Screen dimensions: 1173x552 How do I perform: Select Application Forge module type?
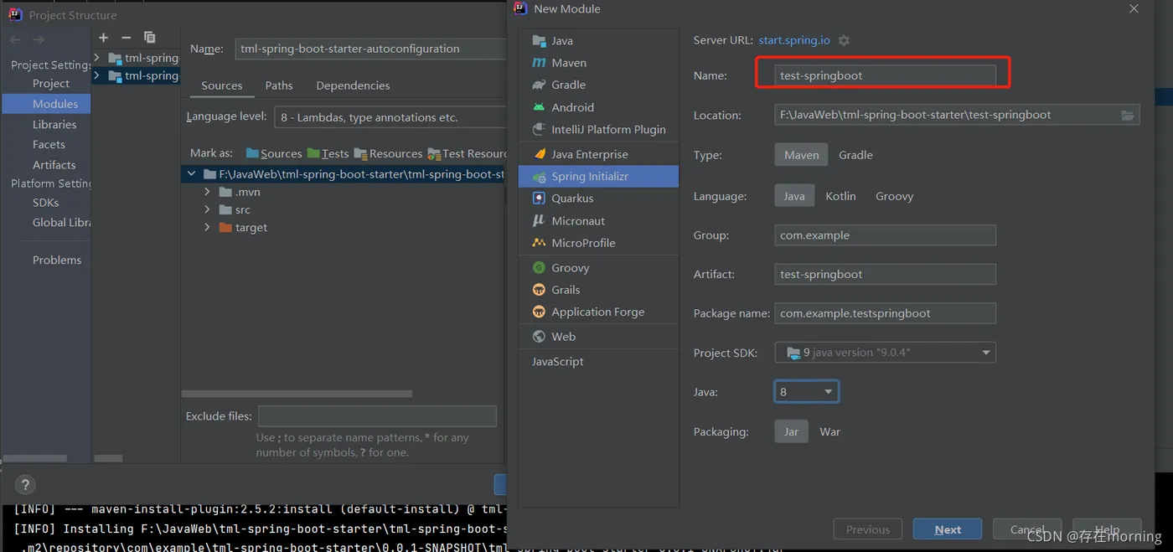[598, 312]
